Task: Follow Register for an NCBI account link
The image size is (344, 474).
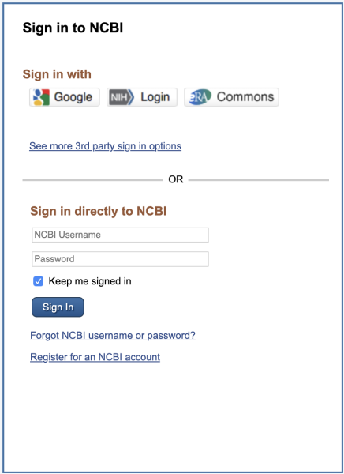Action: 95,357
